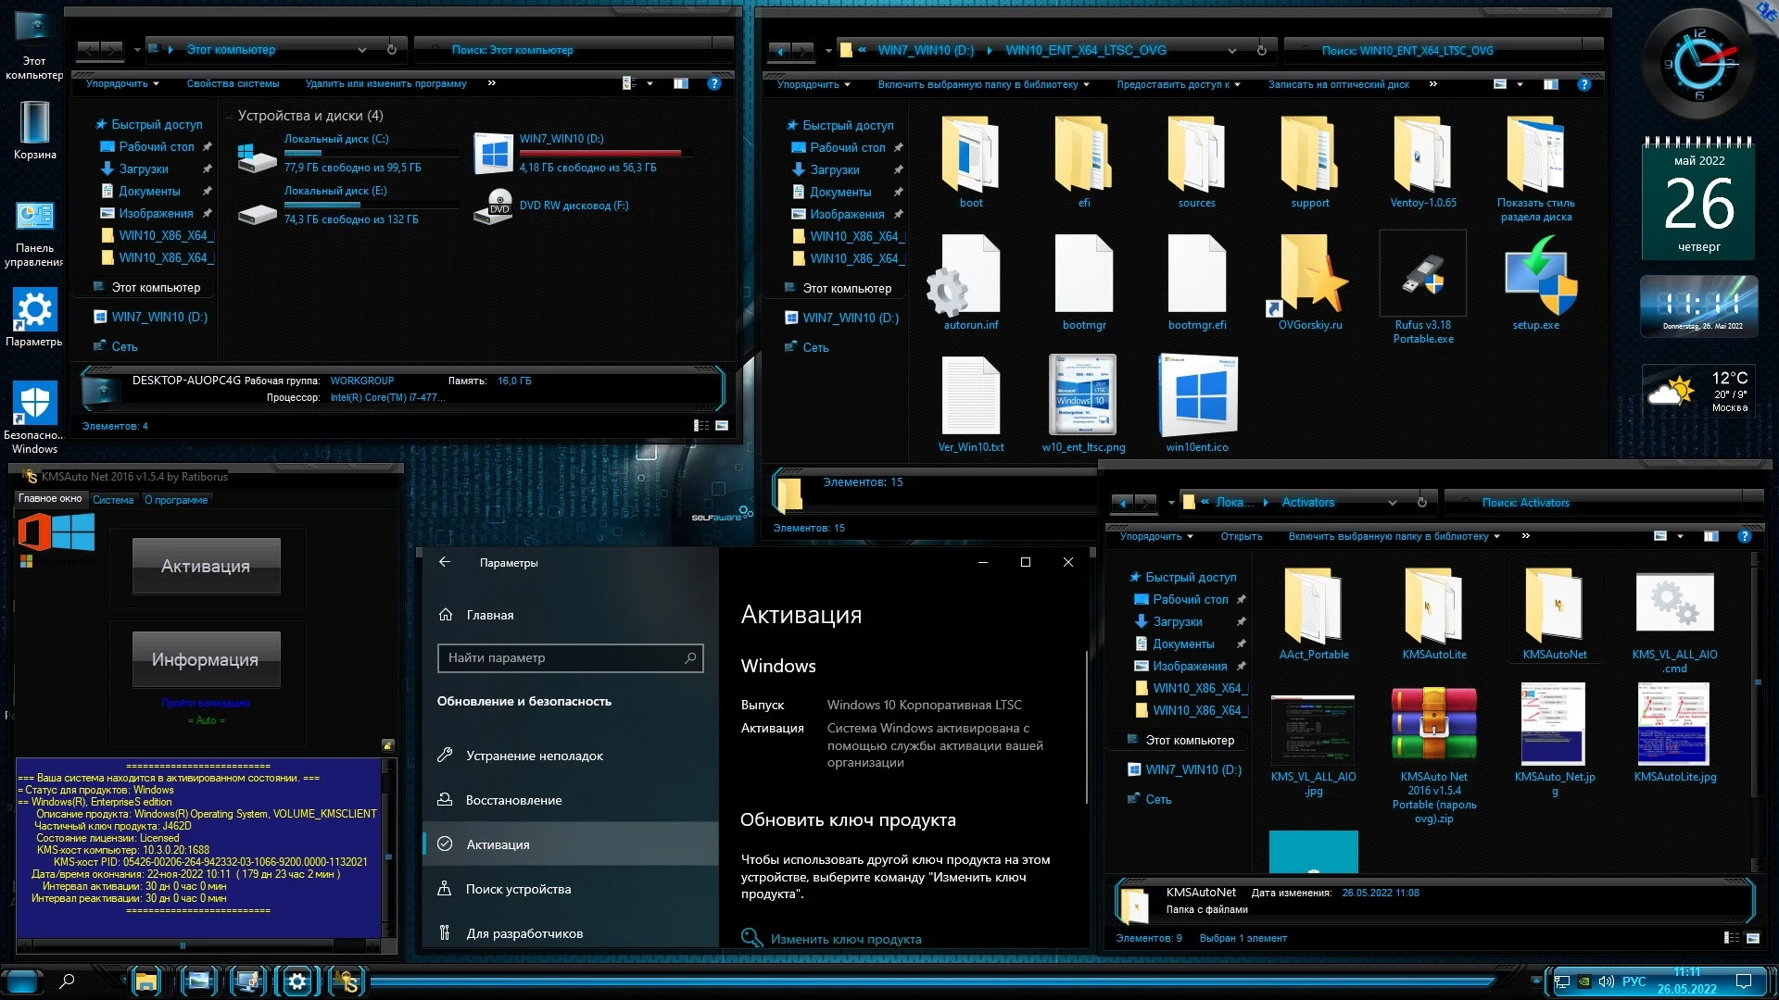Viewport: 1779px width, 1000px height.
Task: Select the WIN7_WIN10 (D:) drive icon
Action: (x=494, y=154)
